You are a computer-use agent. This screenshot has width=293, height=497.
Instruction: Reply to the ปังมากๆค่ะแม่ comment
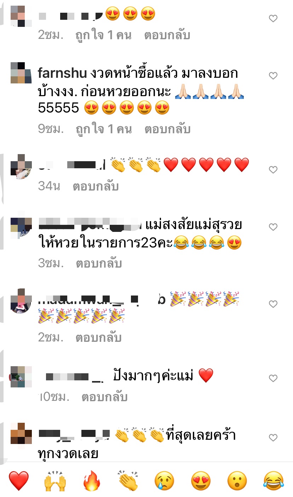point(104,397)
